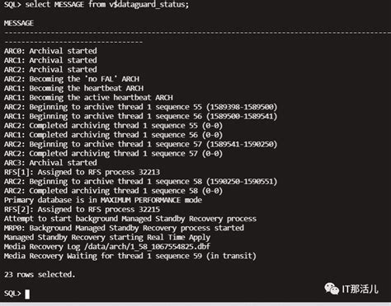Click the RFS[2] assigned to process 32215 line
Viewport: 391px width, 306px height.
[x=82, y=210]
